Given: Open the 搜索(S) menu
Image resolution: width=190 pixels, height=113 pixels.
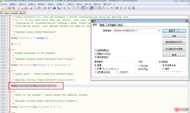Looking at the screenshot, I should point(22,4).
